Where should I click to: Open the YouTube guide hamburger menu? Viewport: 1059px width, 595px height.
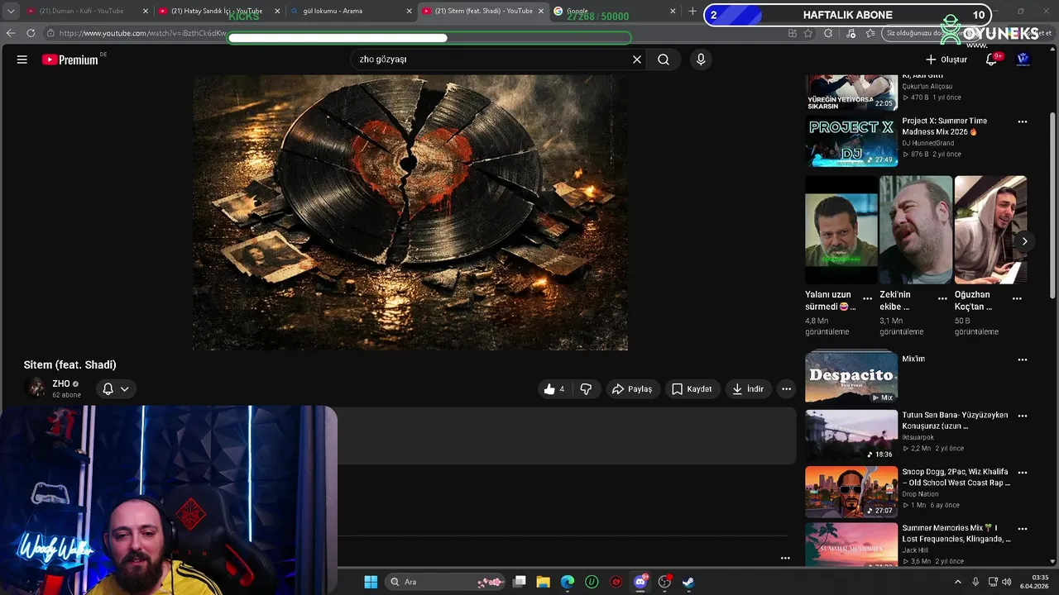tap(22, 59)
